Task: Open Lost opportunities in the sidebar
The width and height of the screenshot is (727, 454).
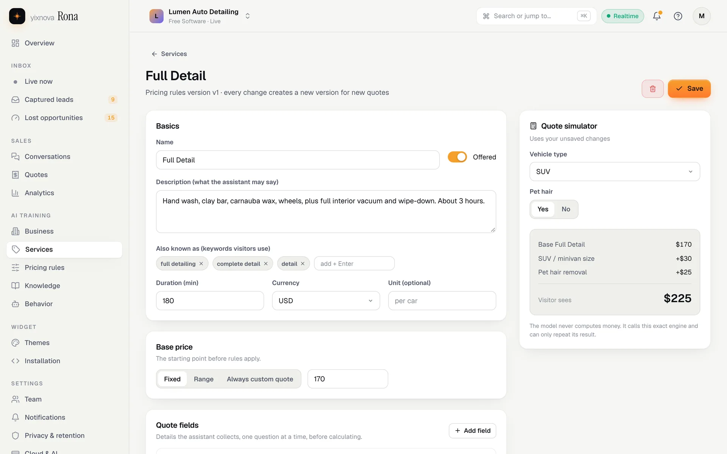Action: click(x=64, y=118)
